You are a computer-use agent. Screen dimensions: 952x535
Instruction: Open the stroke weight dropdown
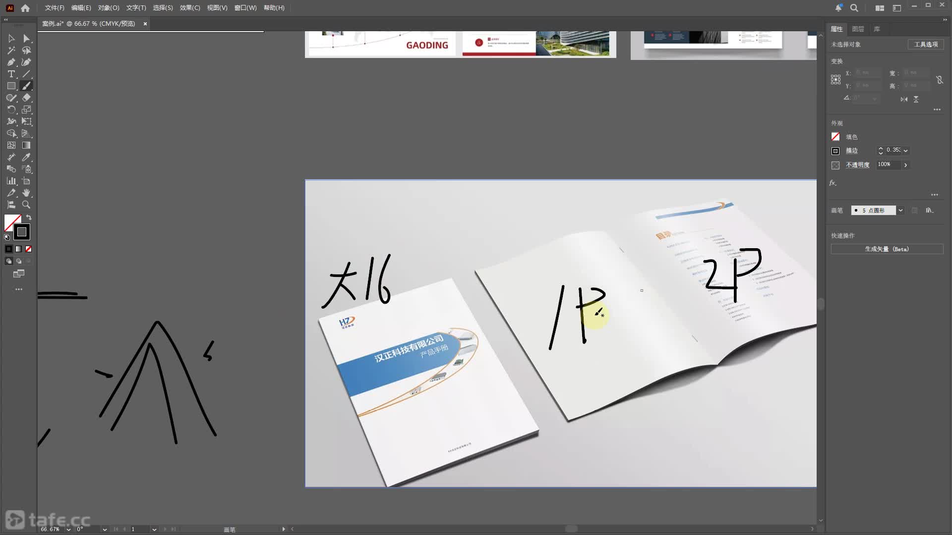click(906, 151)
